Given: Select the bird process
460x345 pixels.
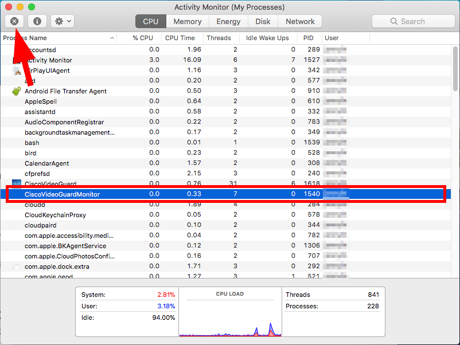Looking at the screenshot, I should click(x=225, y=153).
